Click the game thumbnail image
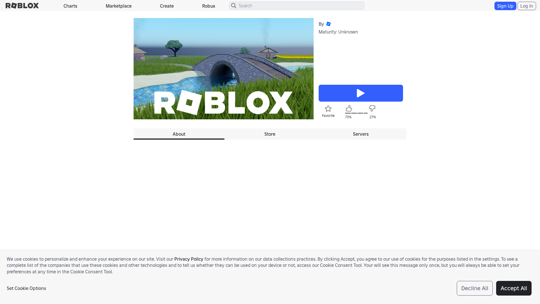Image resolution: width=540 pixels, height=304 pixels. point(224,69)
